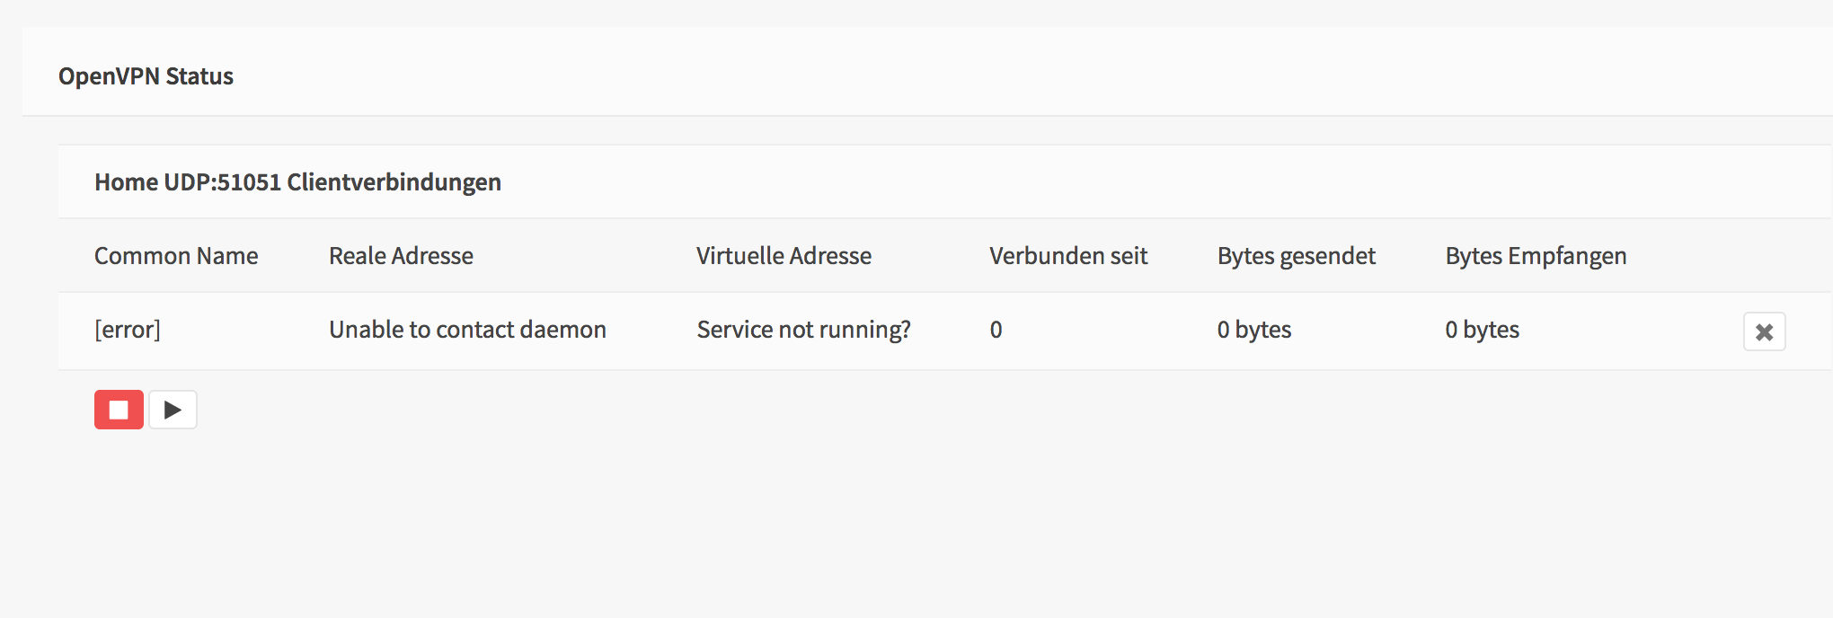The width and height of the screenshot is (1833, 618).
Task: Click the OpenVPN Status widget title
Action: coord(146,76)
